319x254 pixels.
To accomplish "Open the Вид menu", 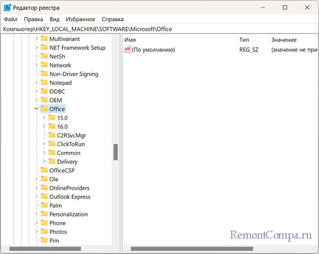I will 55,19.
